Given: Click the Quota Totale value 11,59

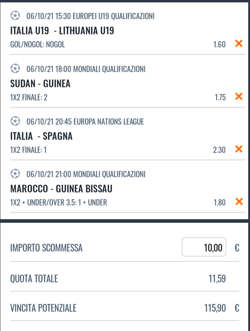Looking at the screenshot, I should (217, 279).
